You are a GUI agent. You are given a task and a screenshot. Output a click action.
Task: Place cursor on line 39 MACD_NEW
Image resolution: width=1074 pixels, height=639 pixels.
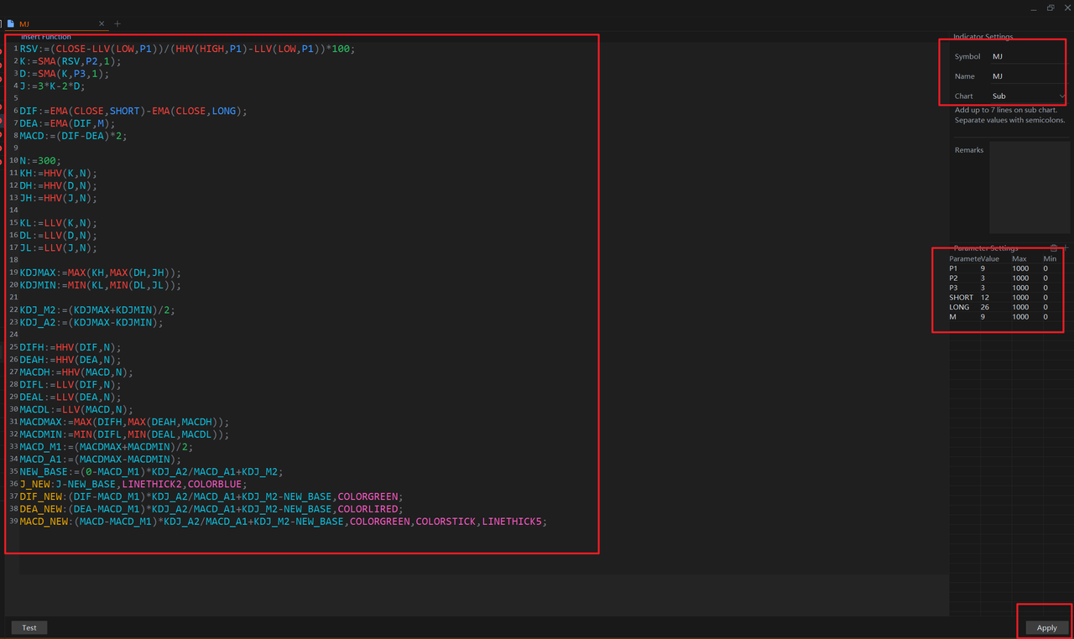point(283,522)
